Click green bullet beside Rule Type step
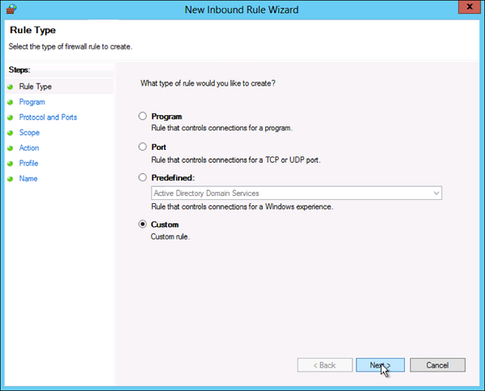The width and height of the screenshot is (485, 391). [x=11, y=87]
